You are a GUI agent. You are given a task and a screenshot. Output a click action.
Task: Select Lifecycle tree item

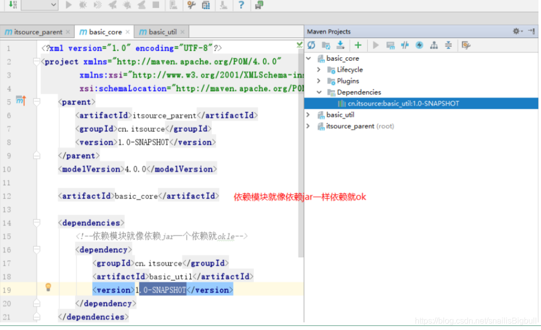tap(350, 70)
